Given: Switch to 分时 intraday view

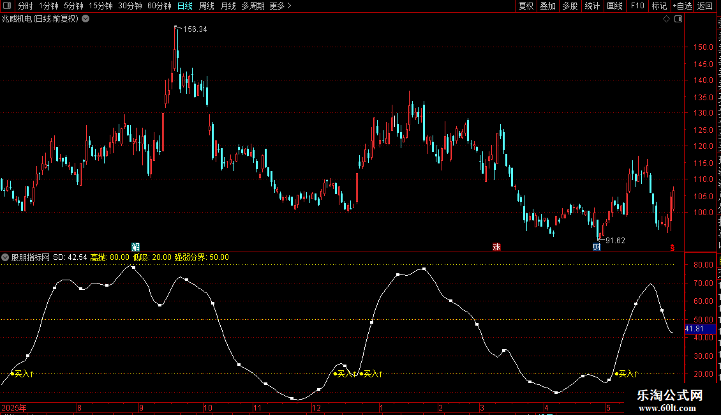Looking at the screenshot, I should (26, 6).
